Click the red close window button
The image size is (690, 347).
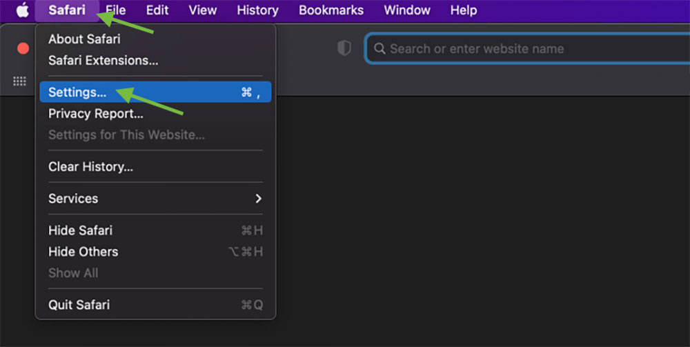point(23,48)
